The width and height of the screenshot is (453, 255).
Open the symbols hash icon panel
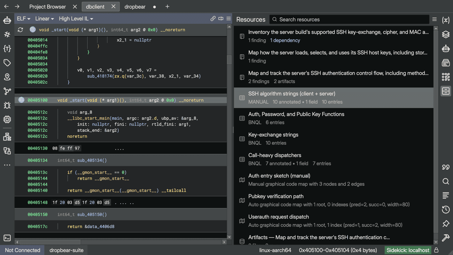[7, 34]
